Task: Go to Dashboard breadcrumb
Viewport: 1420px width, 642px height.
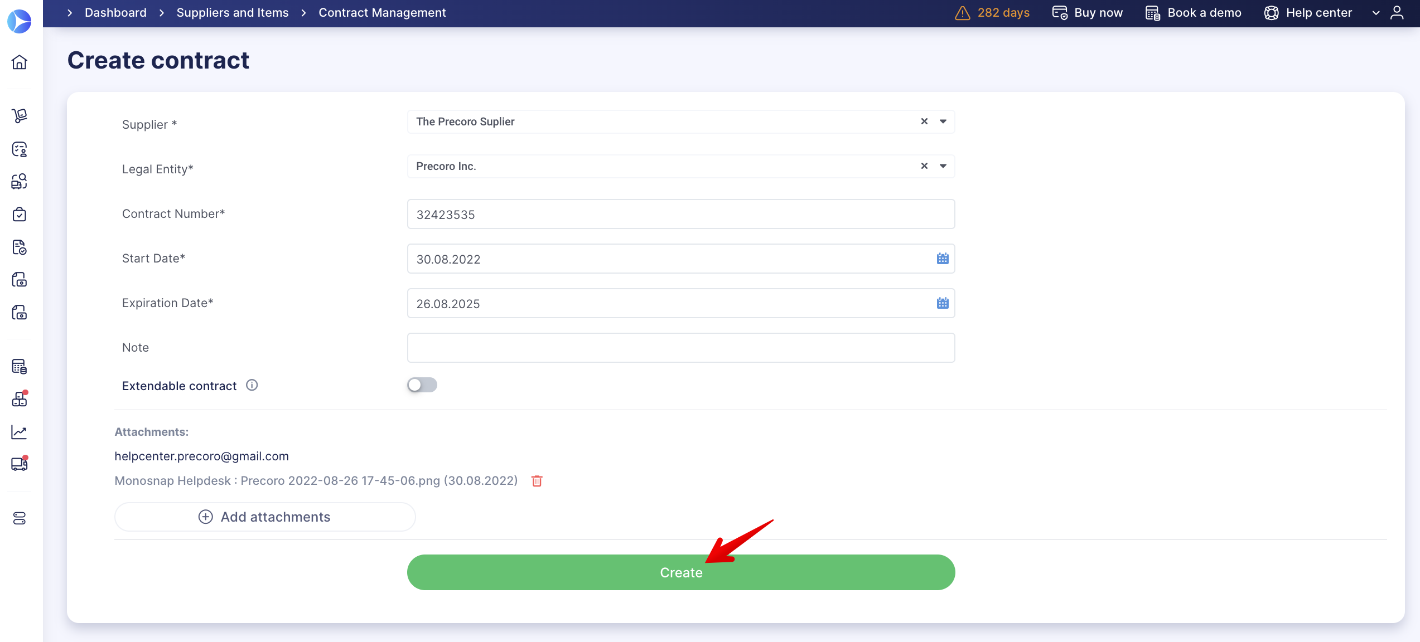Action: tap(115, 13)
